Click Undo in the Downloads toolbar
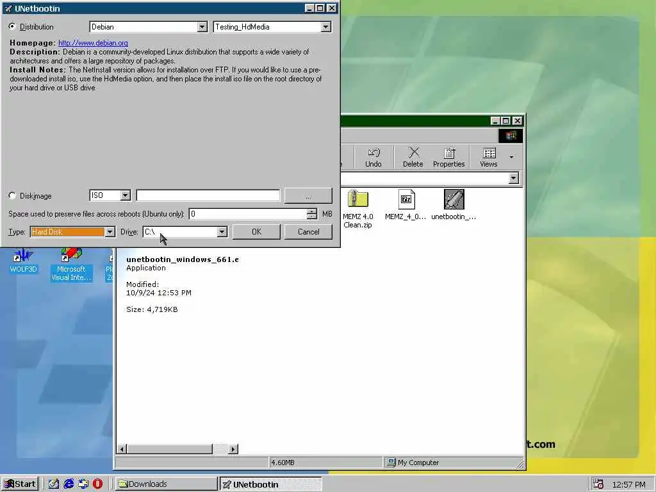Screen dimensions: 656x492 point(373,158)
